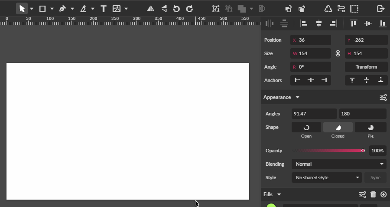Align objects to top edge
Image resolution: width=390 pixels, height=207 pixels.
pos(354,23)
